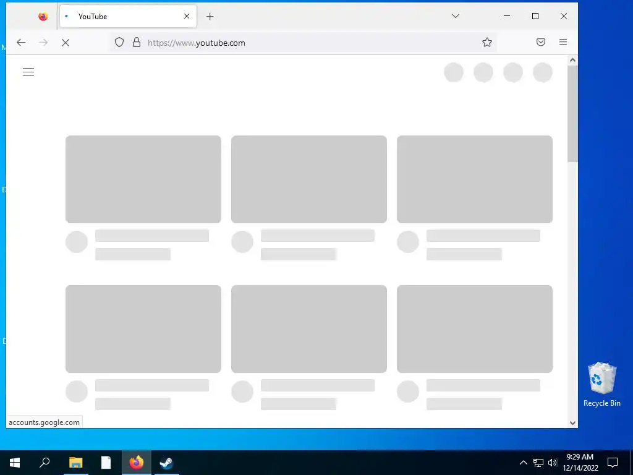Open the volume control tray icon

click(x=553, y=463)
